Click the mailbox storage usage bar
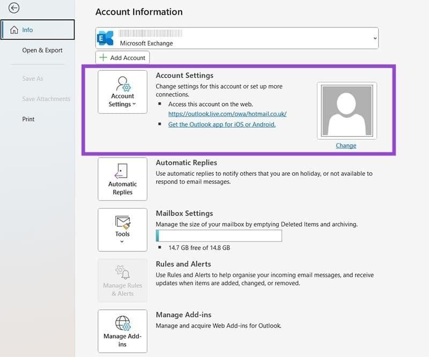This screenshot has width=429, height=357. pyautogui.click(x=218, y=236)
